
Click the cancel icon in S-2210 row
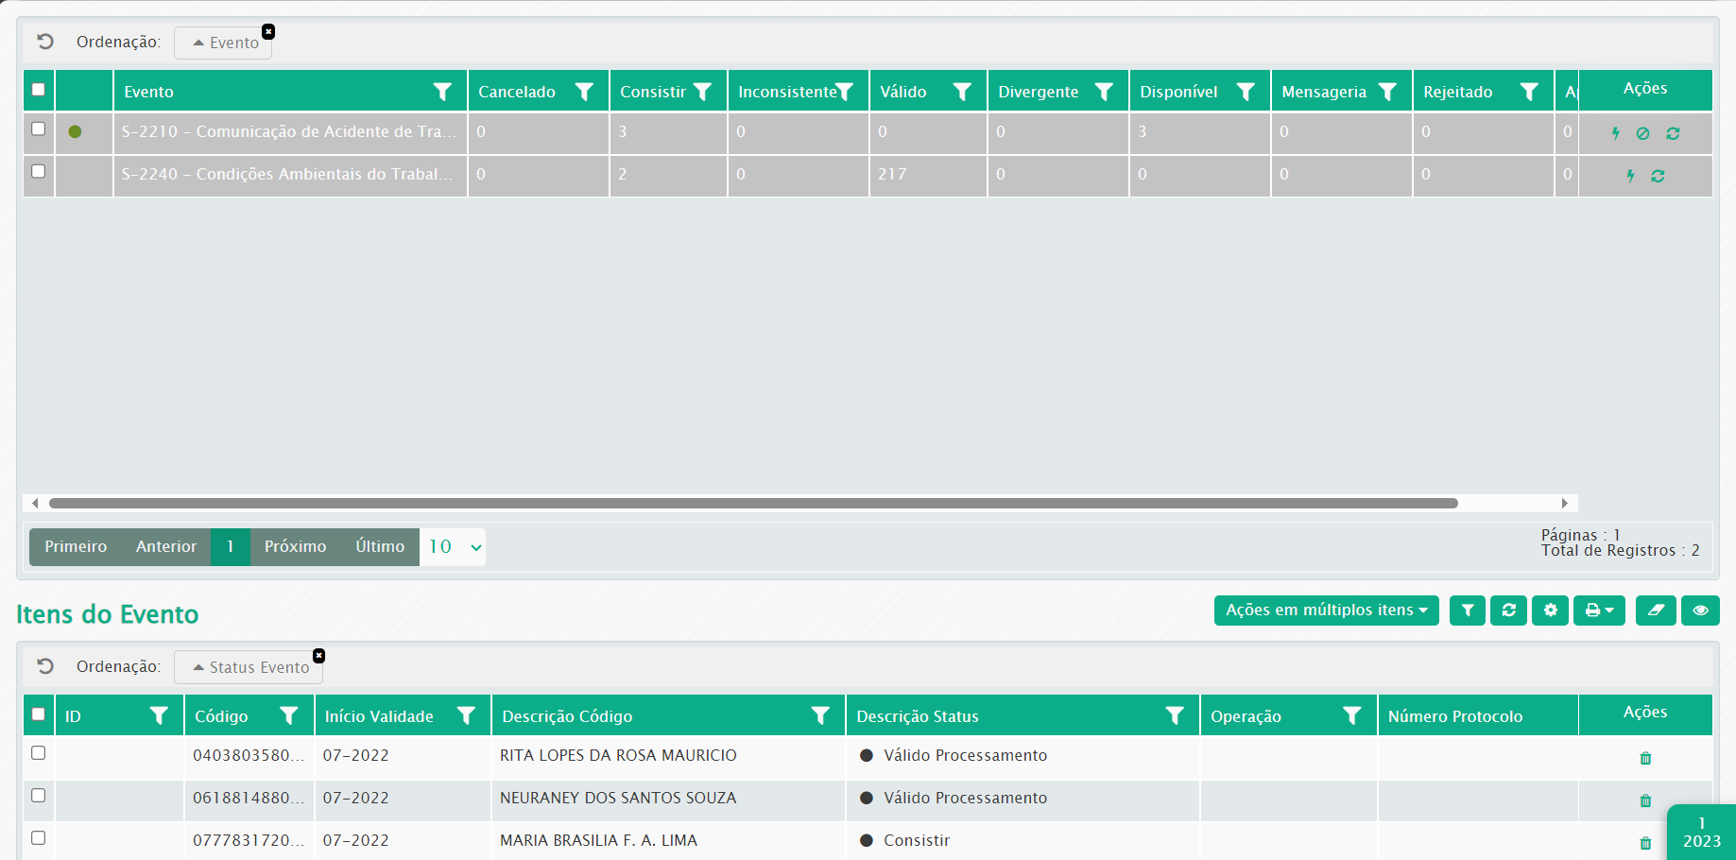click(1643, 133)
